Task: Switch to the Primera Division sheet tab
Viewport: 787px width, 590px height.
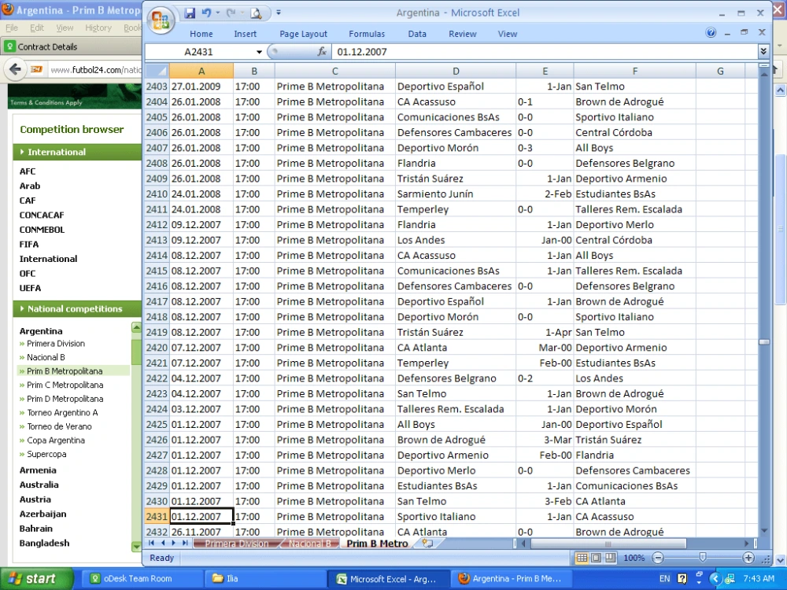Action: click(x=236, y=544)
